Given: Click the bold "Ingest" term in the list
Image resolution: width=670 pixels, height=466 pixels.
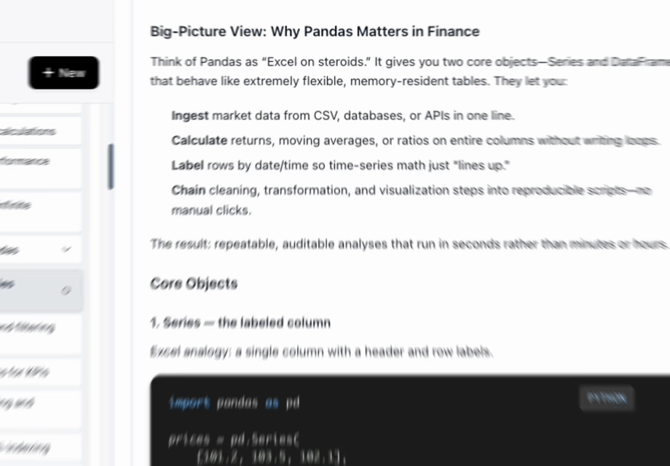Looking at the screenshot, I should point(190,115).
